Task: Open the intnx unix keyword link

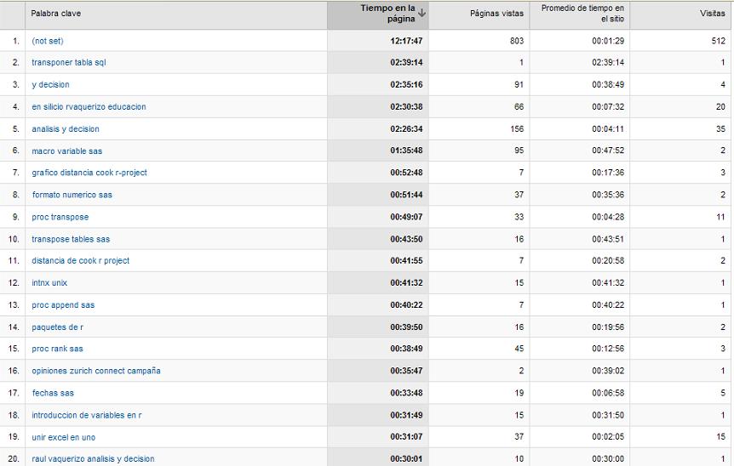Action: [x=49, y=283]
